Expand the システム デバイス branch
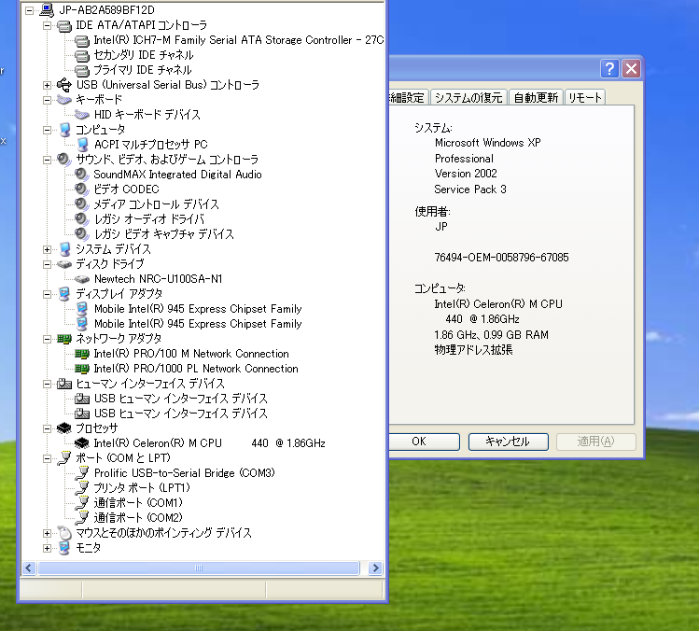 click(x=47, y=249)
